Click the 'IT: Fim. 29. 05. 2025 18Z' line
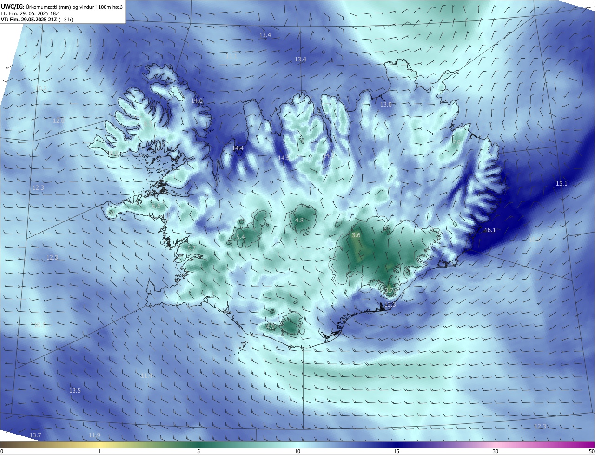This screenshot has width=595, height=455. (x=29, y=13)
